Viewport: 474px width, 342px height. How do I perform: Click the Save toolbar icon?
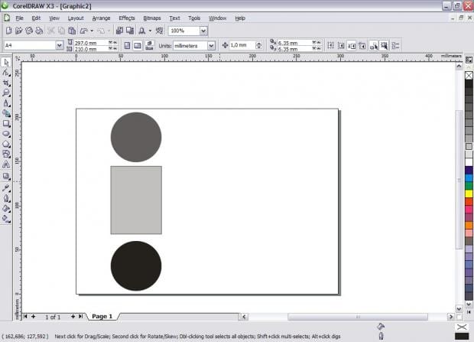pyautogui.click(x=29, y=31)
